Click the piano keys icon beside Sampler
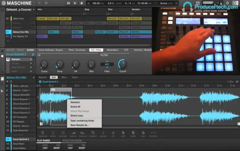Screen dimensions: 240x151 click(8, 59)
